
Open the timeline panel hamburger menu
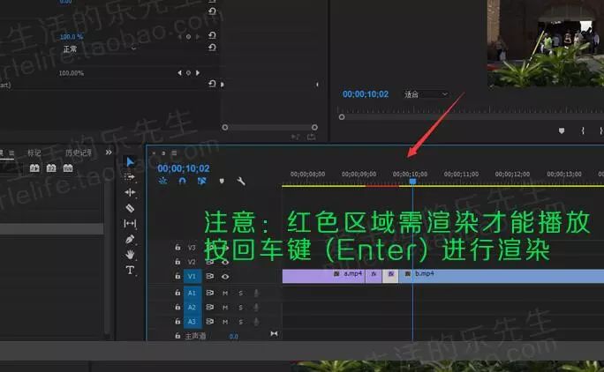click(x=174, y=153)
